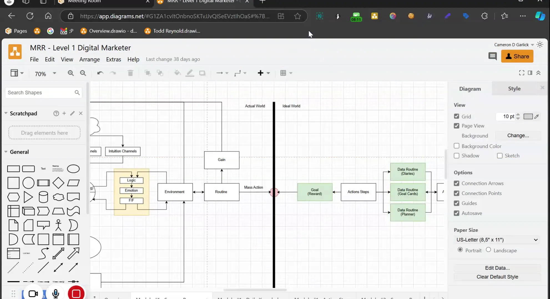Click the Redo arrow icon

pyautogui.click(x=113, y=73)
